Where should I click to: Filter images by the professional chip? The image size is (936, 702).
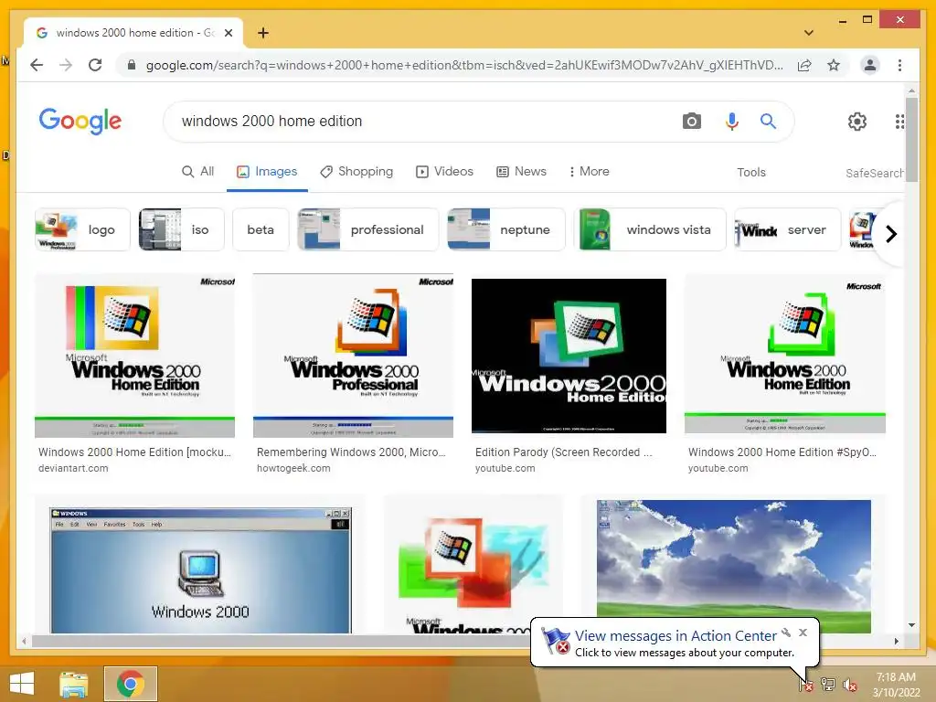click(x=367, y=229)
